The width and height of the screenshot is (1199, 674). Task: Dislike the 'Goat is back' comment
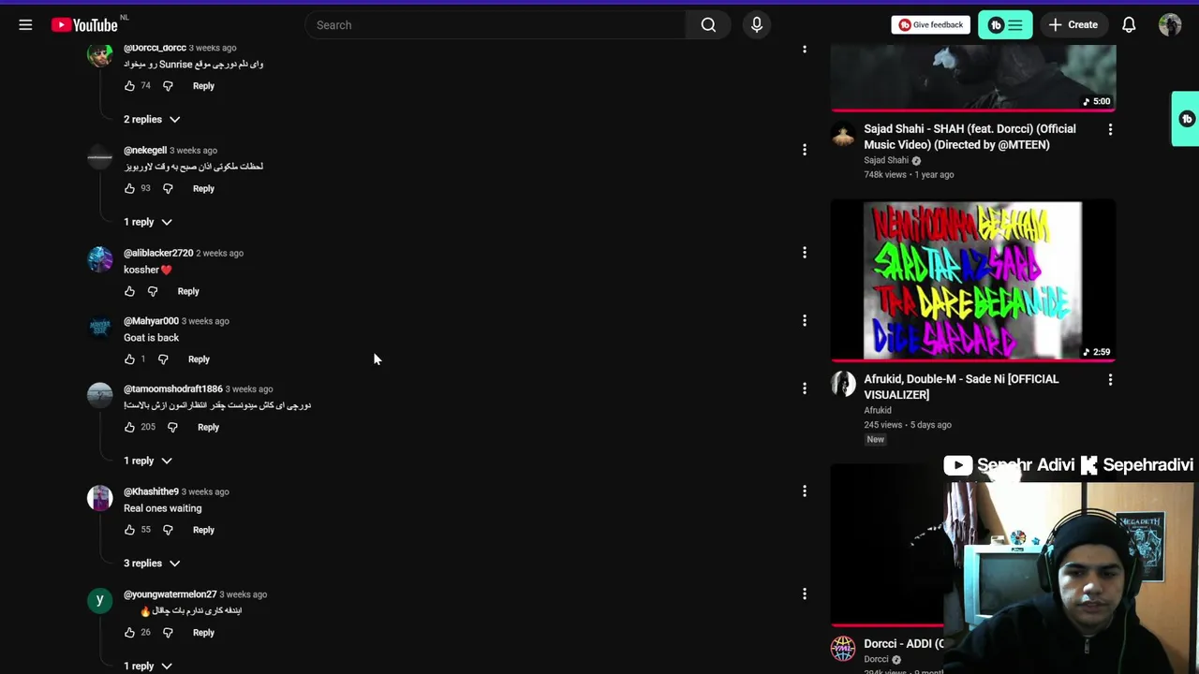click(163, 359)
